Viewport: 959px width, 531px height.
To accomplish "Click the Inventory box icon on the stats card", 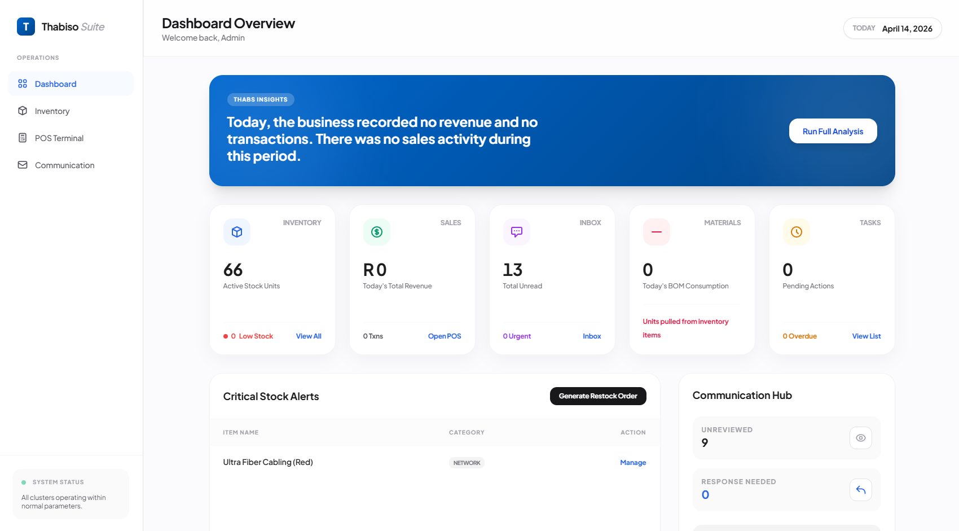I will [x=236, y=232].
